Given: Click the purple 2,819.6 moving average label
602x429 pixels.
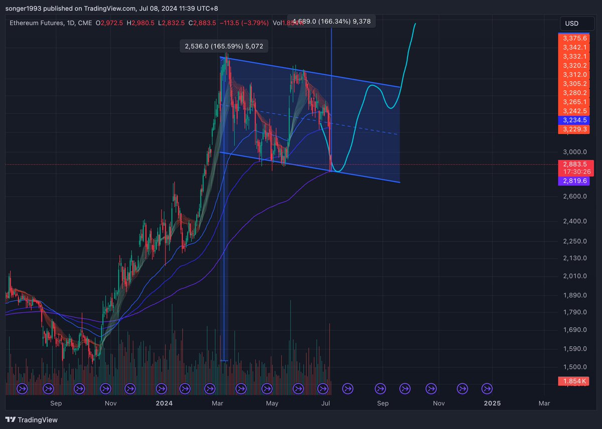Looking at the screenshot, I should coord(574,181).
